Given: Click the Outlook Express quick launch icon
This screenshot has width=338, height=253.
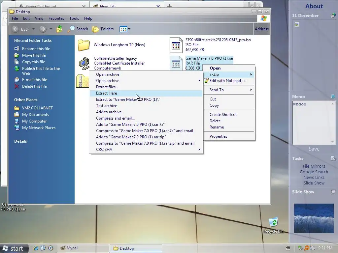Looking at the screenshot, I should click(x=43, y=248).
